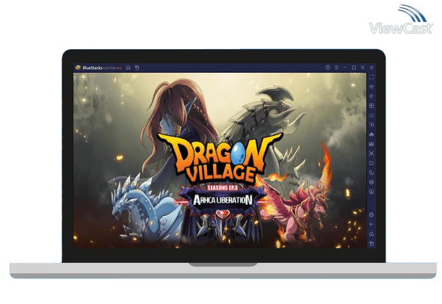
Task: Click the volume down speaker icon
Action: coord(372,96)
